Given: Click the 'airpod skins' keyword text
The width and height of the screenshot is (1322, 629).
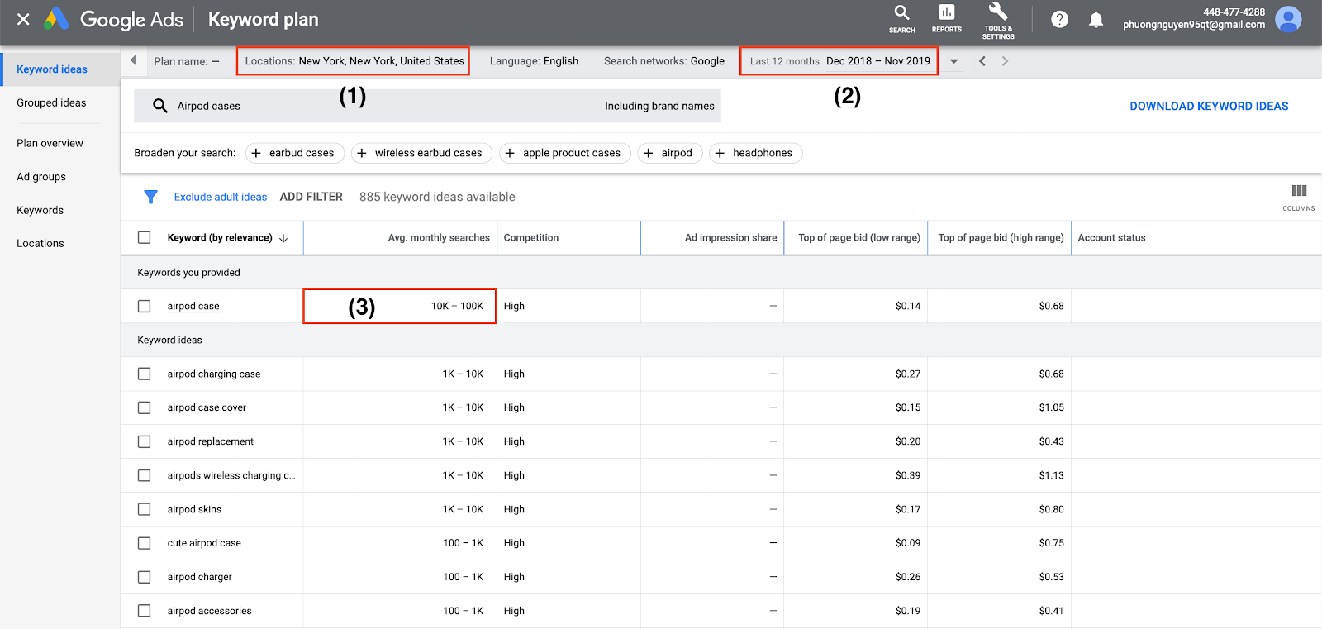Looking at the screenshot, I should click(x=194, y=510).
